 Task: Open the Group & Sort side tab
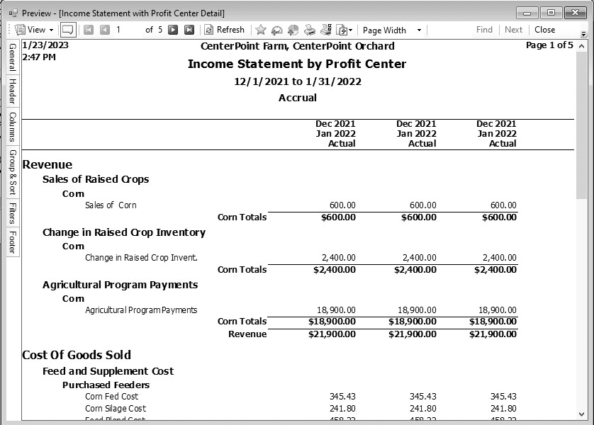point(12,172)
